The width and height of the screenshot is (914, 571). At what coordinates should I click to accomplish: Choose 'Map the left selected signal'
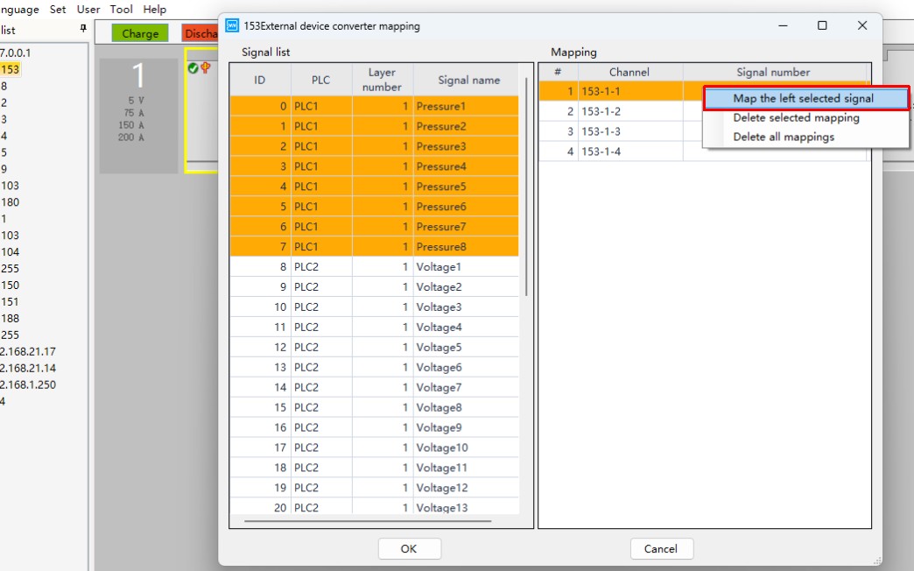(x=803, y=99)
